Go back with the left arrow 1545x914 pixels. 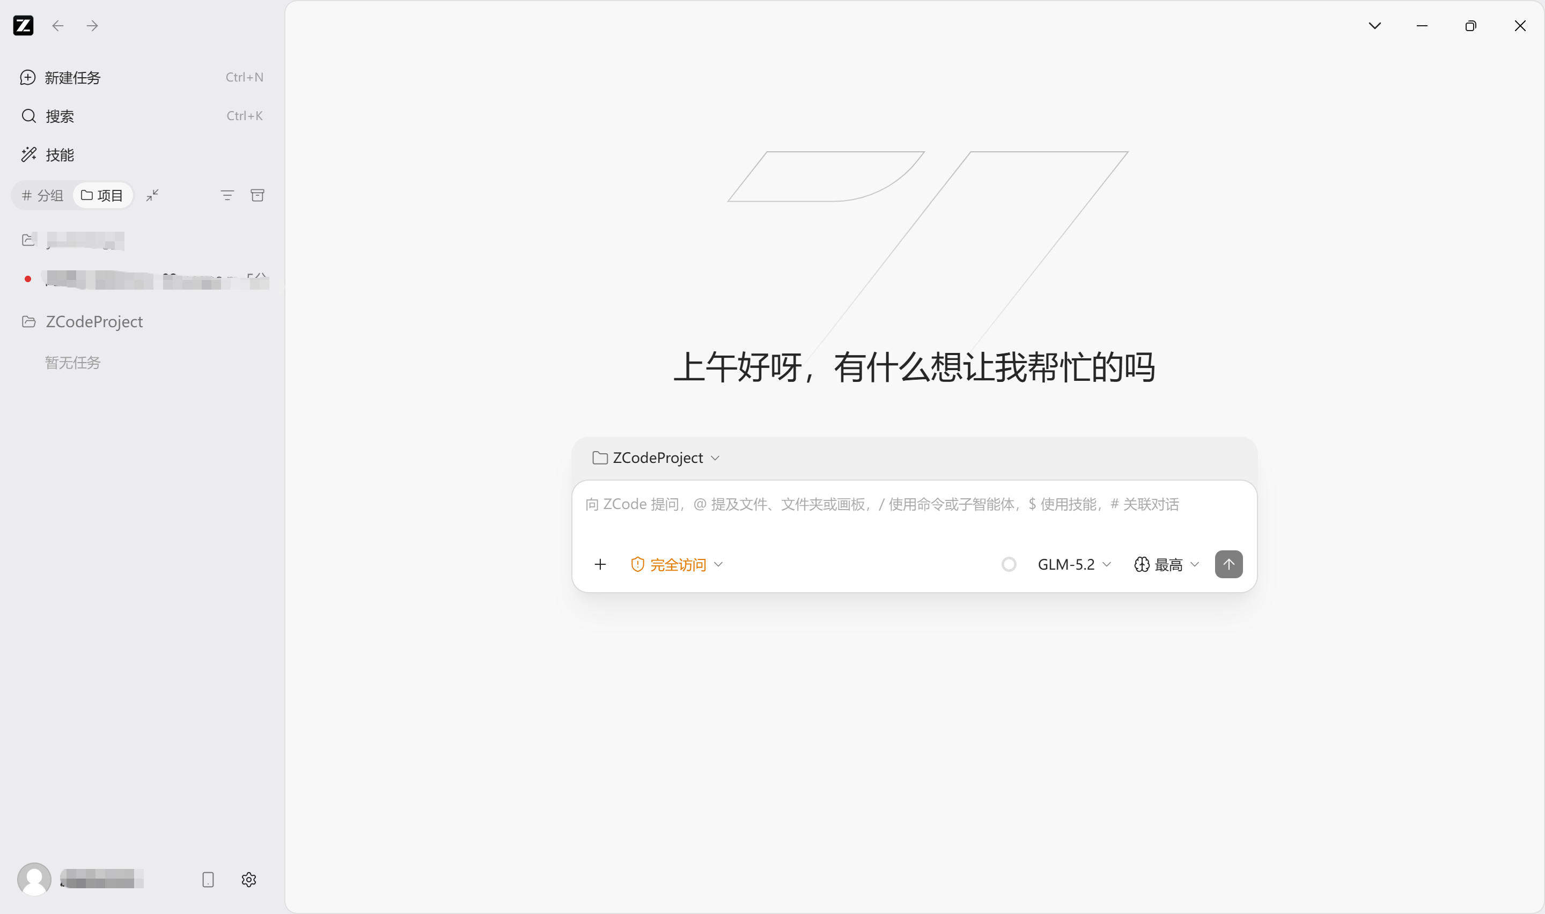pos(58,25)
